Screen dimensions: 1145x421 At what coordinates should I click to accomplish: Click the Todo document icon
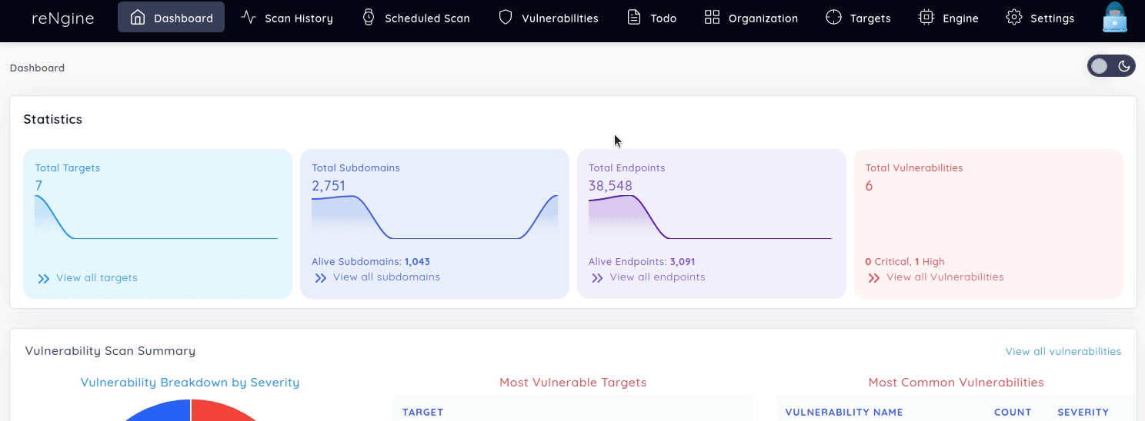pyautogui.click(x=634, y=17)
